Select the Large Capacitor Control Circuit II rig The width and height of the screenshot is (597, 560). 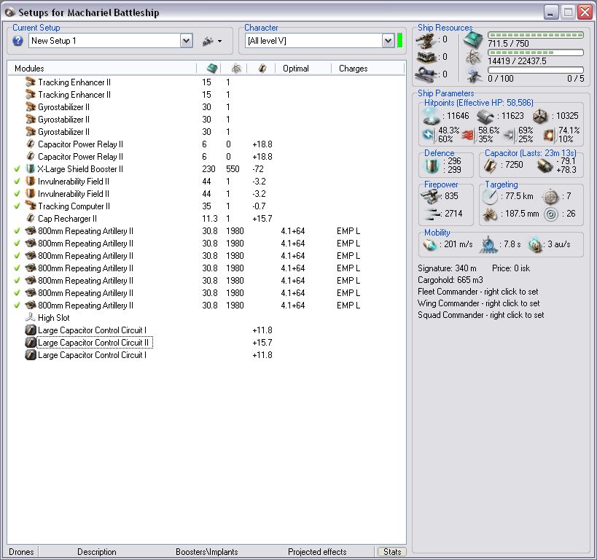coord(206,343)
